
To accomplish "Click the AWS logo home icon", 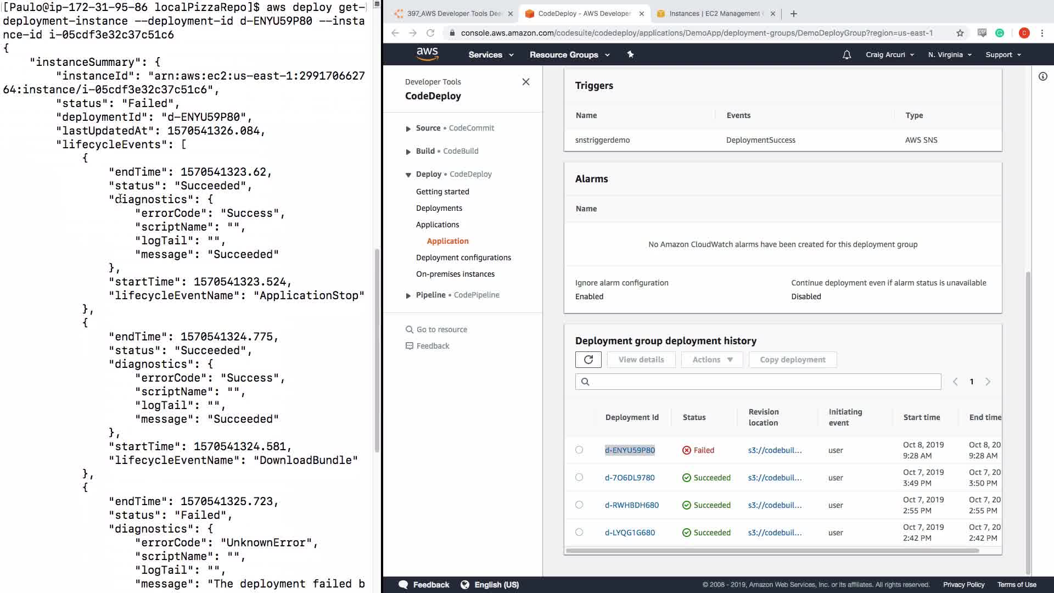I will [427, 54].
